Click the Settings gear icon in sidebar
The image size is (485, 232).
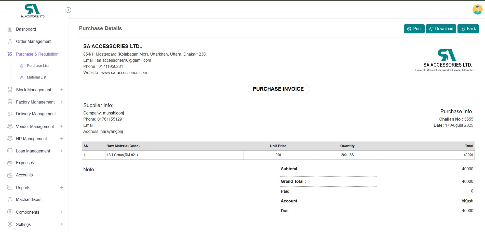[x=10, y=224]
